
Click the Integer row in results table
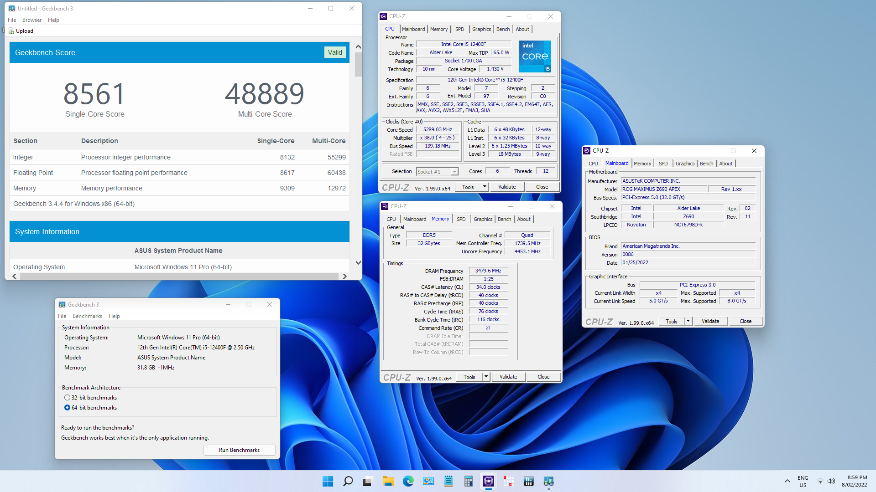click(179, 157)
